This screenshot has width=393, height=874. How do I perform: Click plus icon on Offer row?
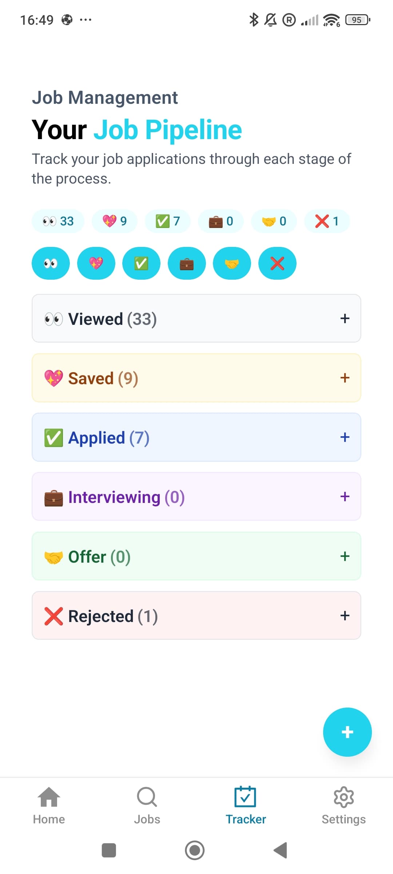[x=345, y=556]
